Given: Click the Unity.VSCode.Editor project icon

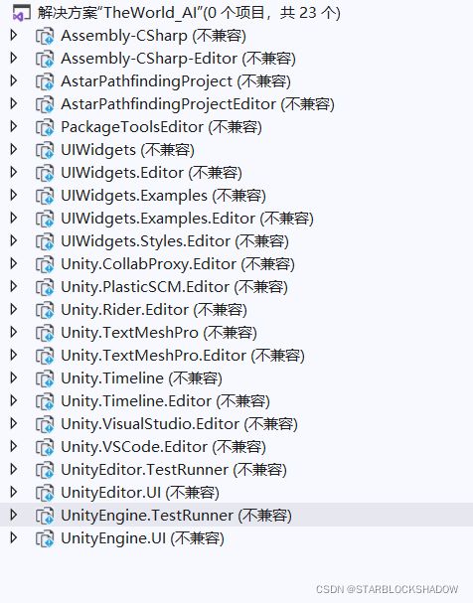Looking at the screenshot, I should click(x=45, y=447).
